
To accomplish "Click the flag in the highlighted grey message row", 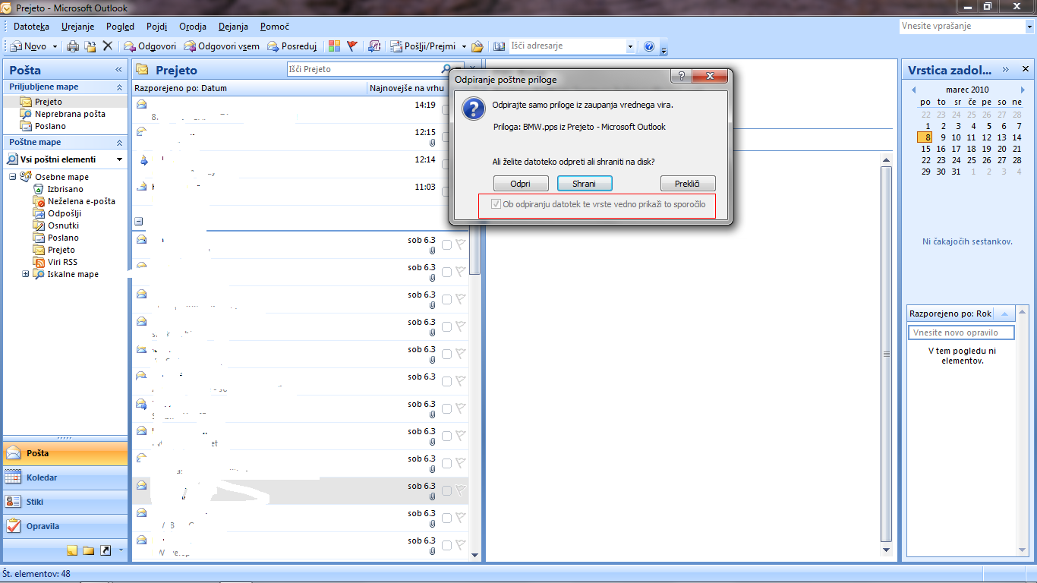I will (x=460, y=490).
